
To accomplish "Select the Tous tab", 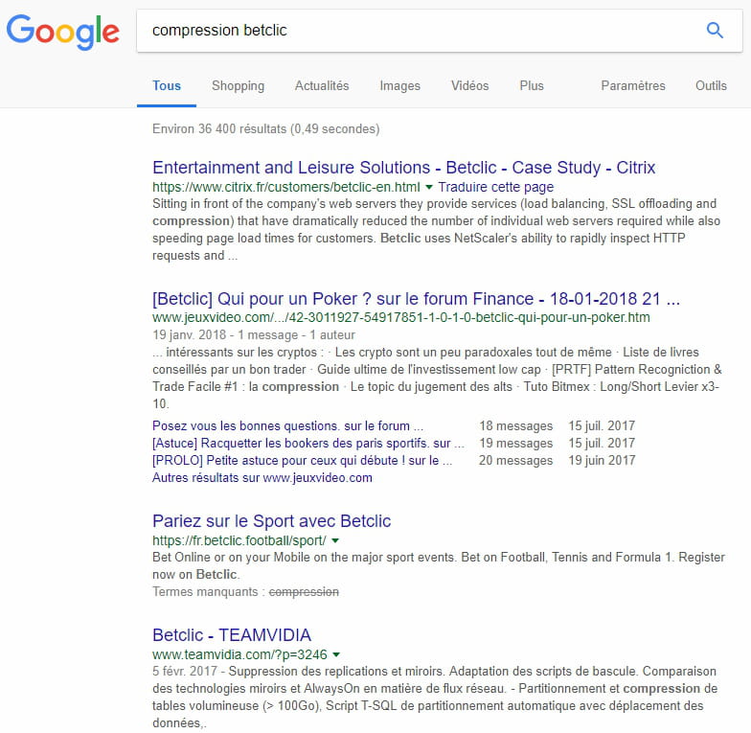I will [x=167, y=86].
